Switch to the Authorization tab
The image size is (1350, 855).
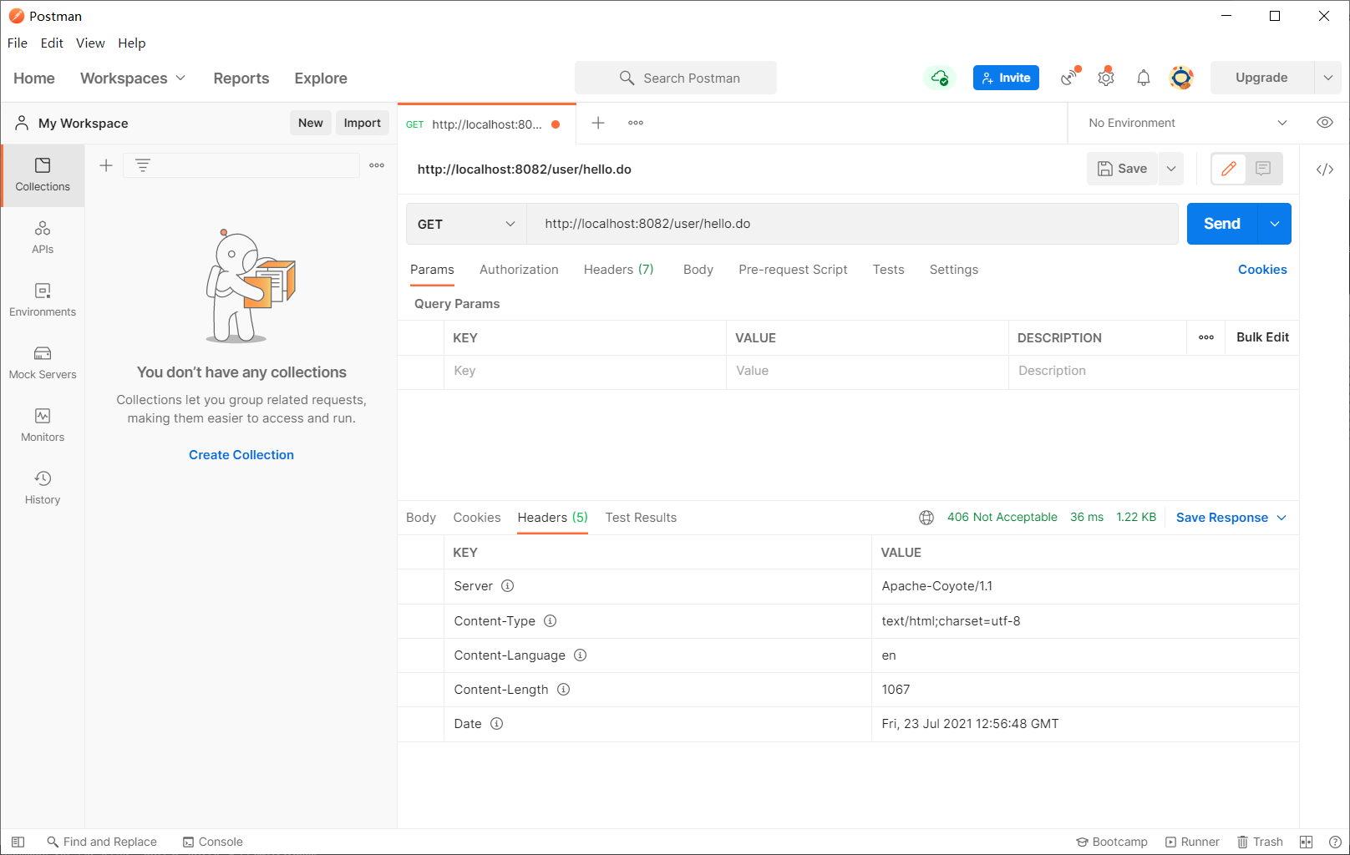click(519, 270)
